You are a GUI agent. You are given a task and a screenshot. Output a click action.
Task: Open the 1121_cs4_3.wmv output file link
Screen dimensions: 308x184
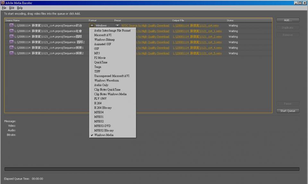[x=197, y=42]
